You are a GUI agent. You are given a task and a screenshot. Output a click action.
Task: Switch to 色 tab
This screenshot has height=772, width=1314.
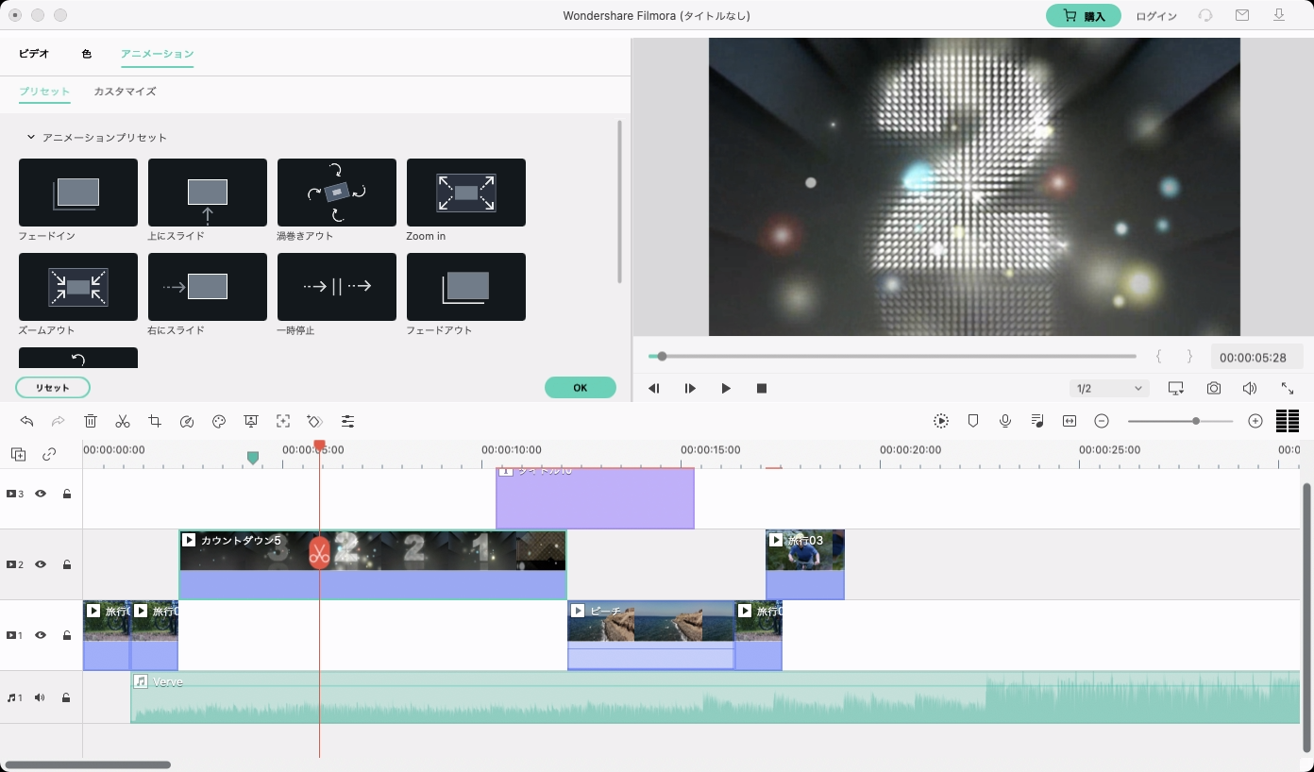coord(86,54)
